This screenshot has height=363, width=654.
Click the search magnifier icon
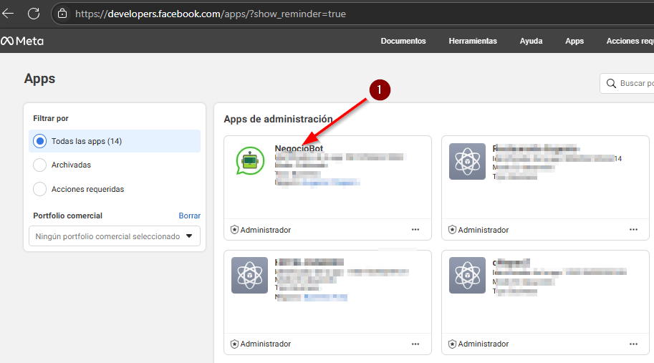click(x=611, y=83)
